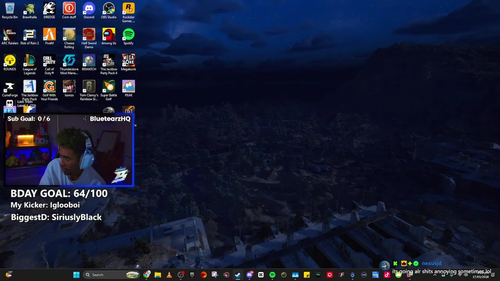
Task: Open Super Battle Golf shortcut
Action: tap(109, 90)
